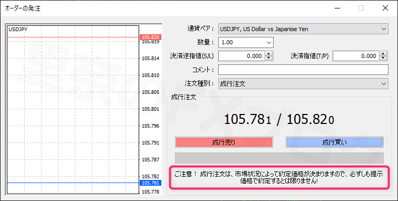The height and width of the screenshot is (201, 398).
Task: Click the コメント text field
Action: pyautogui.click(x=303, y=70)
